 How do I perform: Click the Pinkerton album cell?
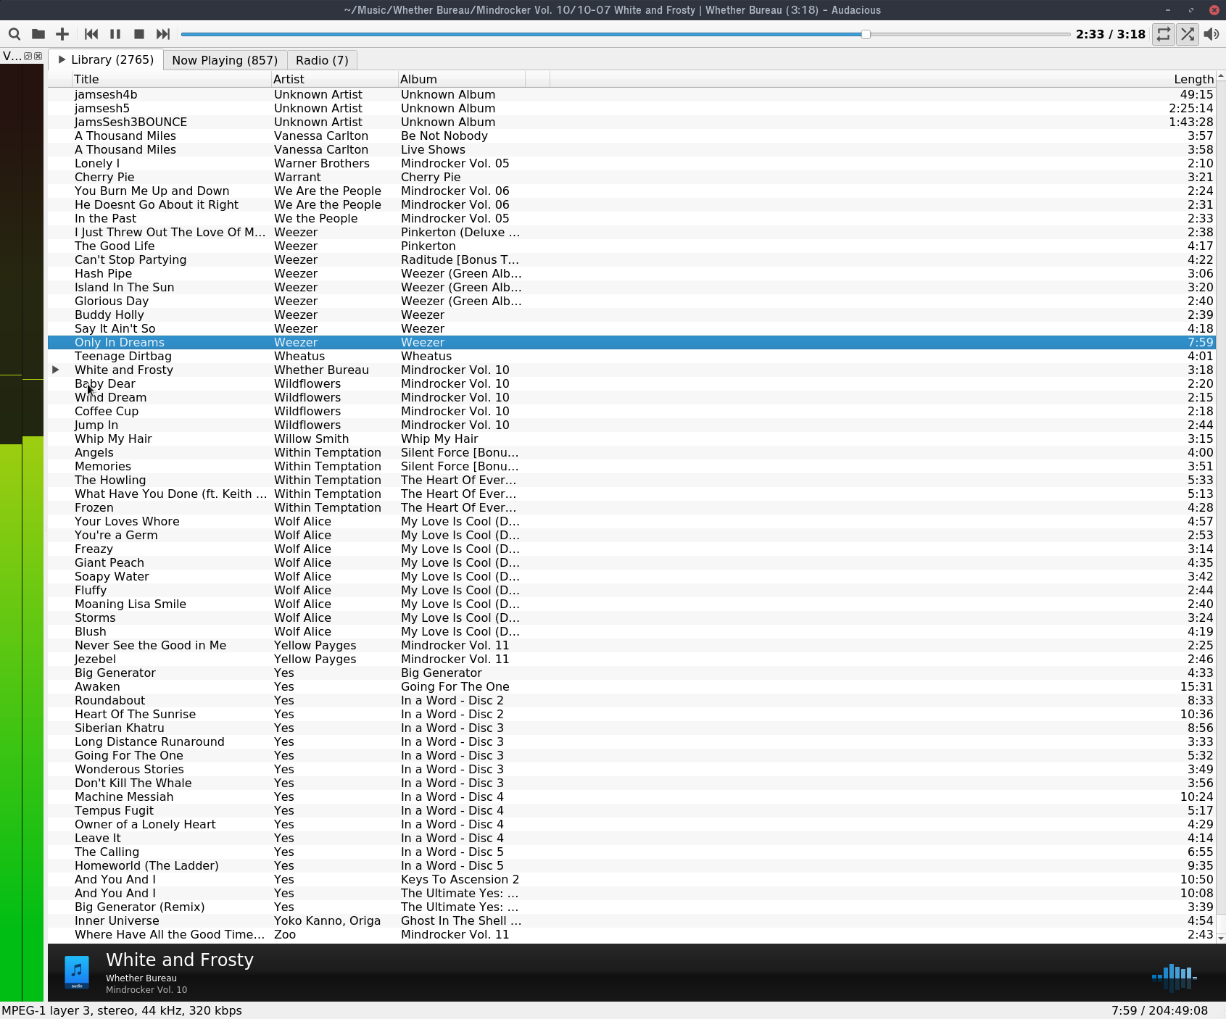pos(428,246)
